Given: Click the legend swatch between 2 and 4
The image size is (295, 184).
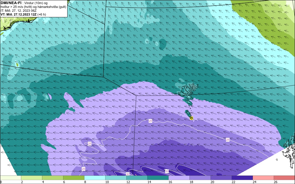Looking at the screenshot, I should pos(32,178).
